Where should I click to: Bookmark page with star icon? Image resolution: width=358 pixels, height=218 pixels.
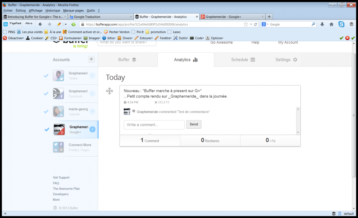click(246, 24)
